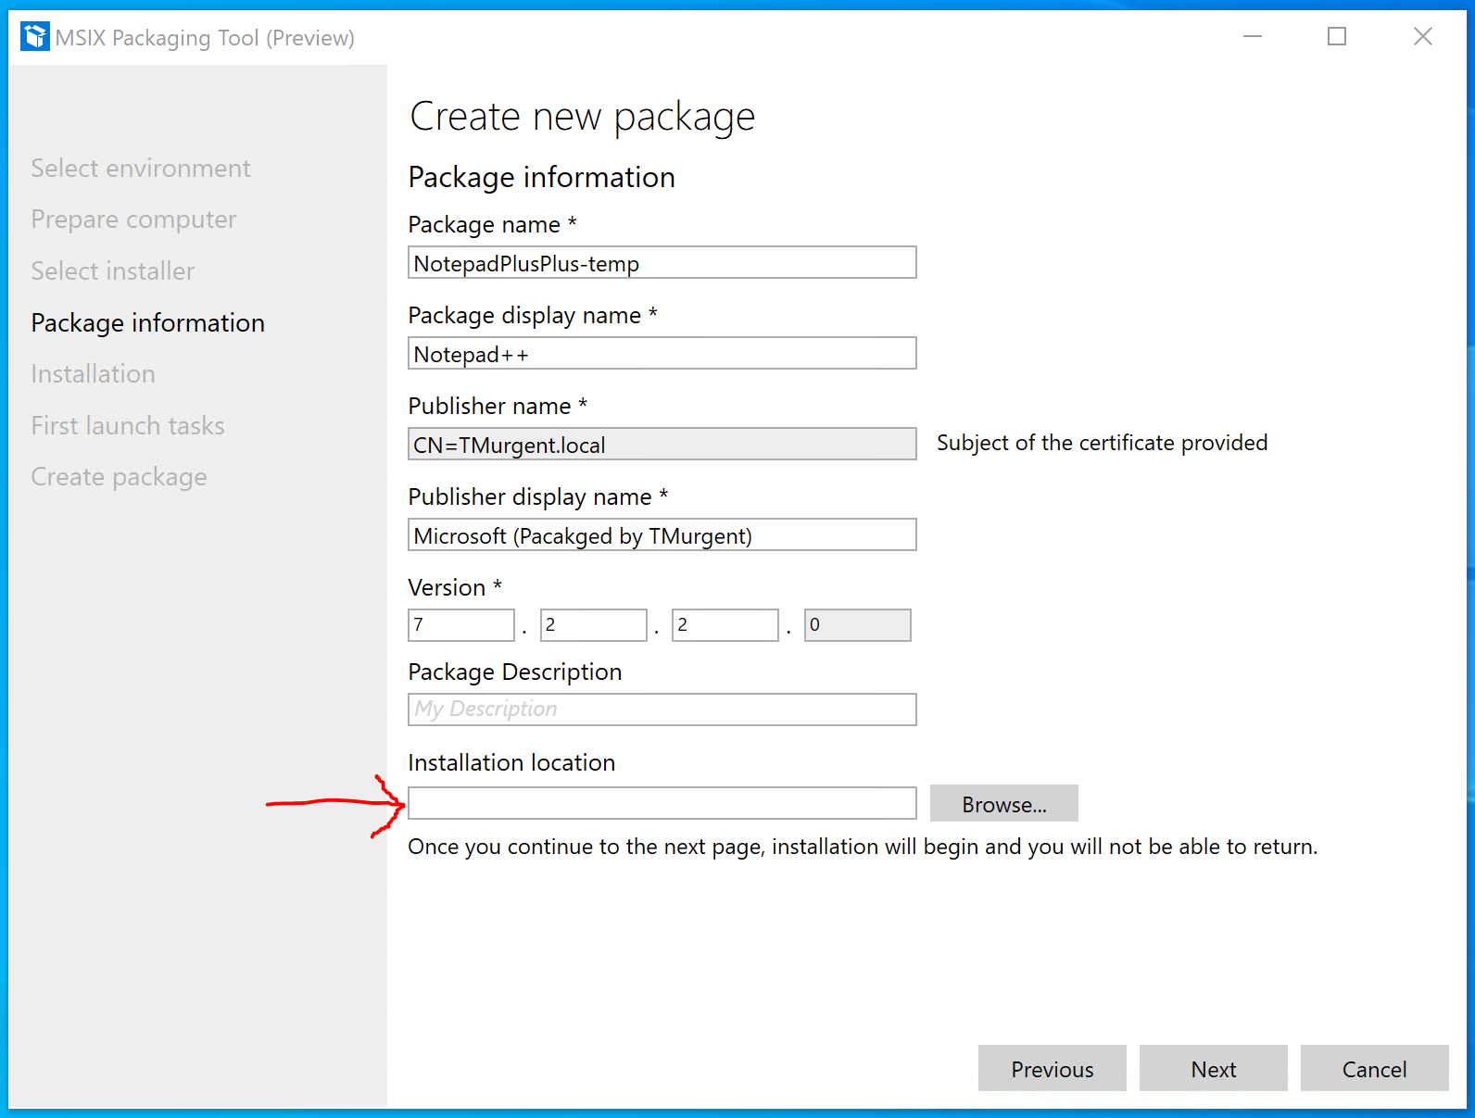Click the 'Publisher display name *' label

click(538, 497)
